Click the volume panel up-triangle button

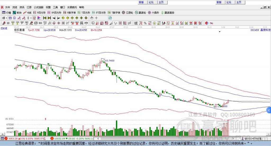(x=2, y=134)
